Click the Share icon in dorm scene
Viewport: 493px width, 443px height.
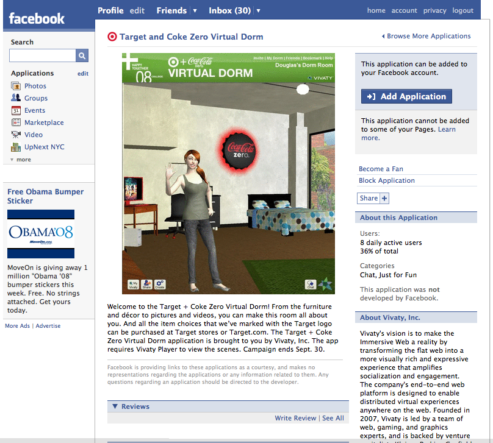click(146, 285)
